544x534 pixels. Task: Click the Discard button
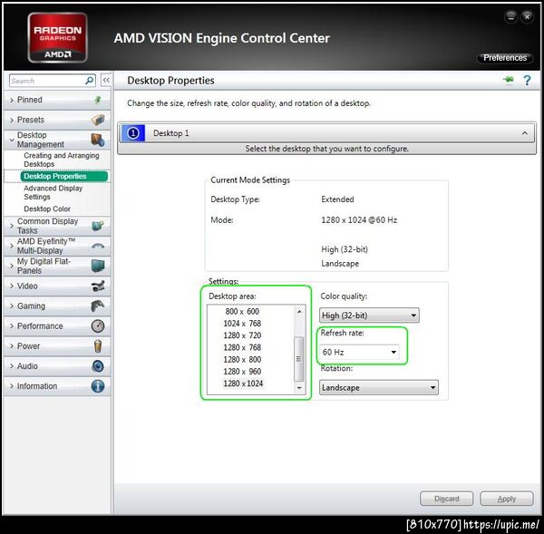coord(446,499)
